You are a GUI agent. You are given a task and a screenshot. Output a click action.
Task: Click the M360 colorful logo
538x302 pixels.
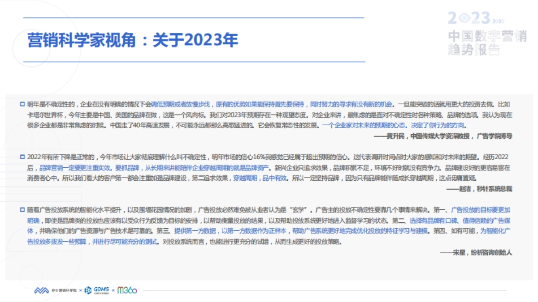pos(127,290)
